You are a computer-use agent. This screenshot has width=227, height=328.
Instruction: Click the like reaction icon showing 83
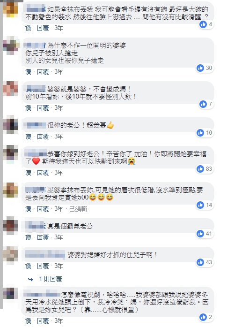tap(200, 169)
